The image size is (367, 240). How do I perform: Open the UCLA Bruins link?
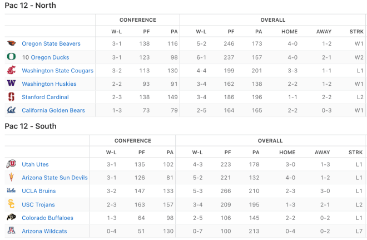coord(38,191)
